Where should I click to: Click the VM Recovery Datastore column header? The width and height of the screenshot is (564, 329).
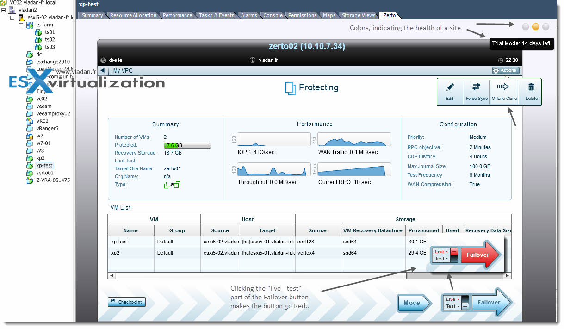[x=373, y=230]
